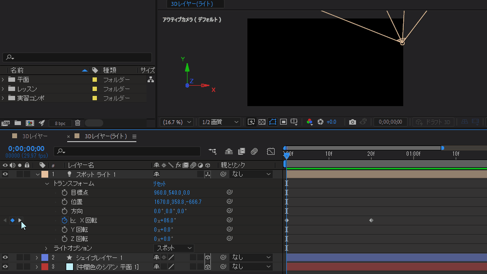This screenshot has width=487, height=274.
Task: Open light type dropdown スポット
Action: pos(174,248)
